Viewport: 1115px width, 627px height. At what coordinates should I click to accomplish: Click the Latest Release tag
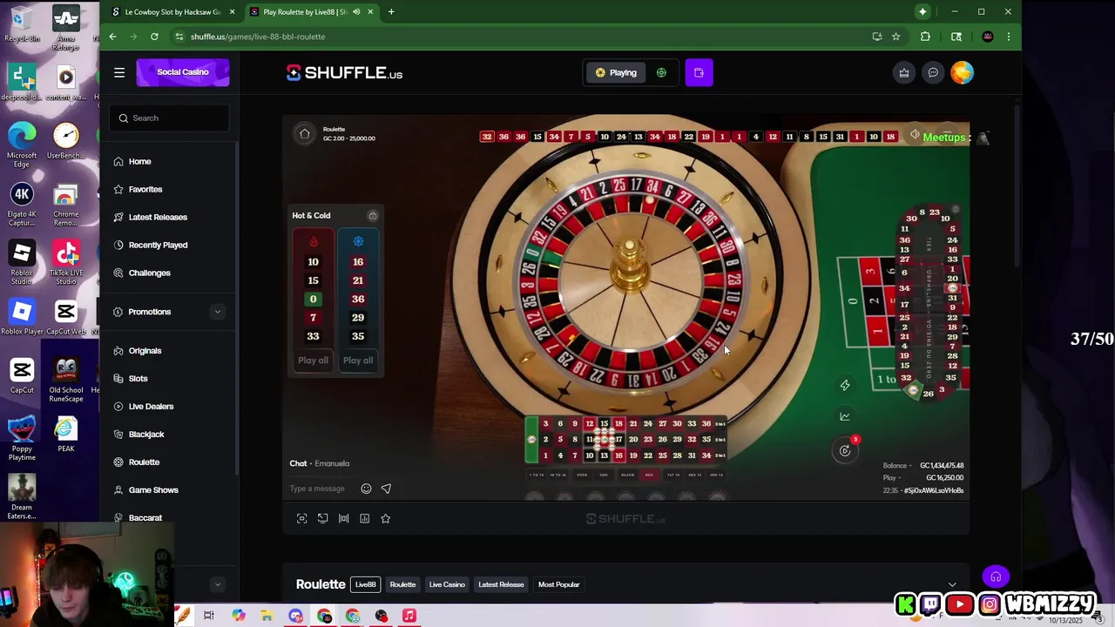(501, 584)
